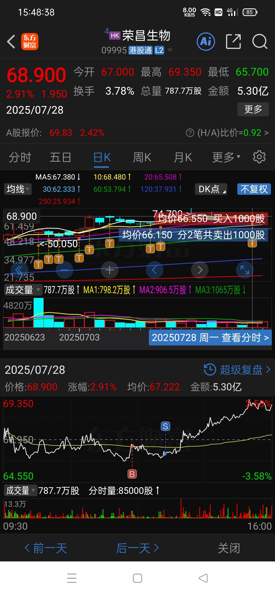Expand chart to fullscreen icon

tap(245, 270)
